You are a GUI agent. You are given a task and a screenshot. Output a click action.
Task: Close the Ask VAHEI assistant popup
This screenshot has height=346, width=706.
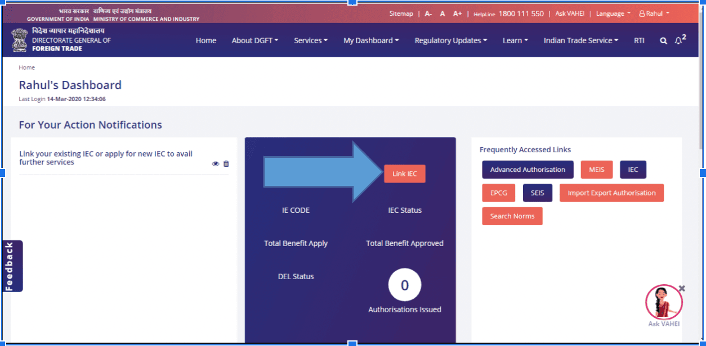pos(682,288)
